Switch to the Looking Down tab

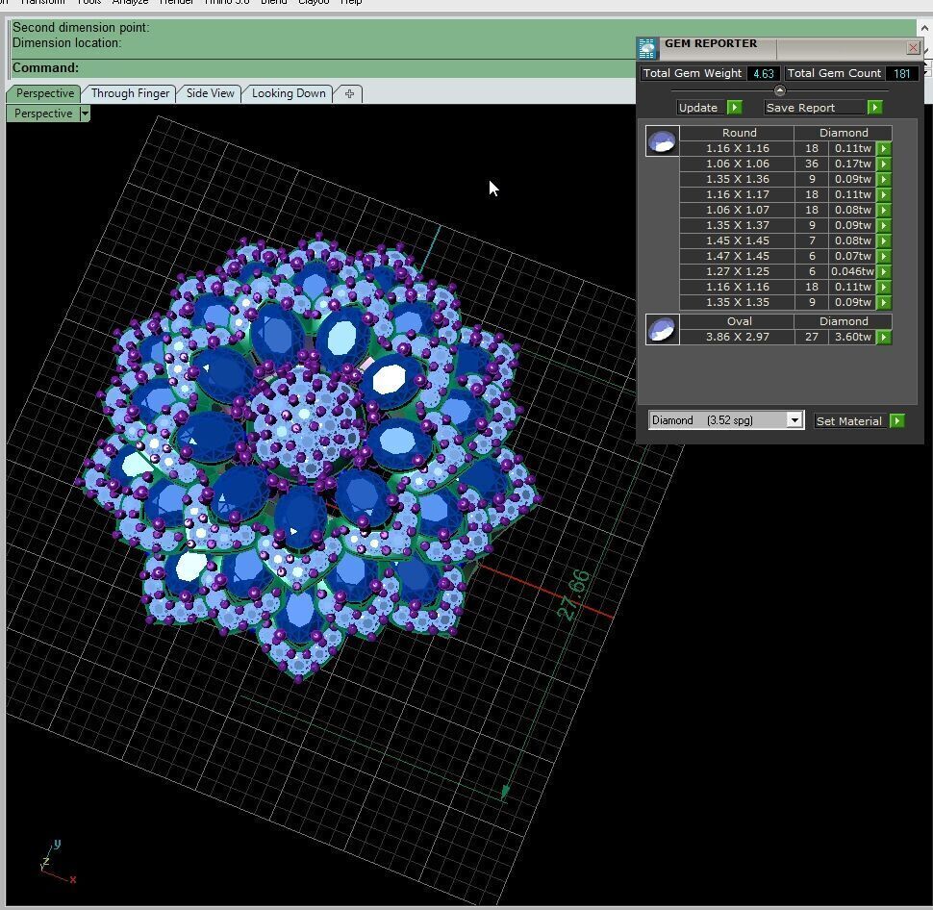[x=289, y=93]
